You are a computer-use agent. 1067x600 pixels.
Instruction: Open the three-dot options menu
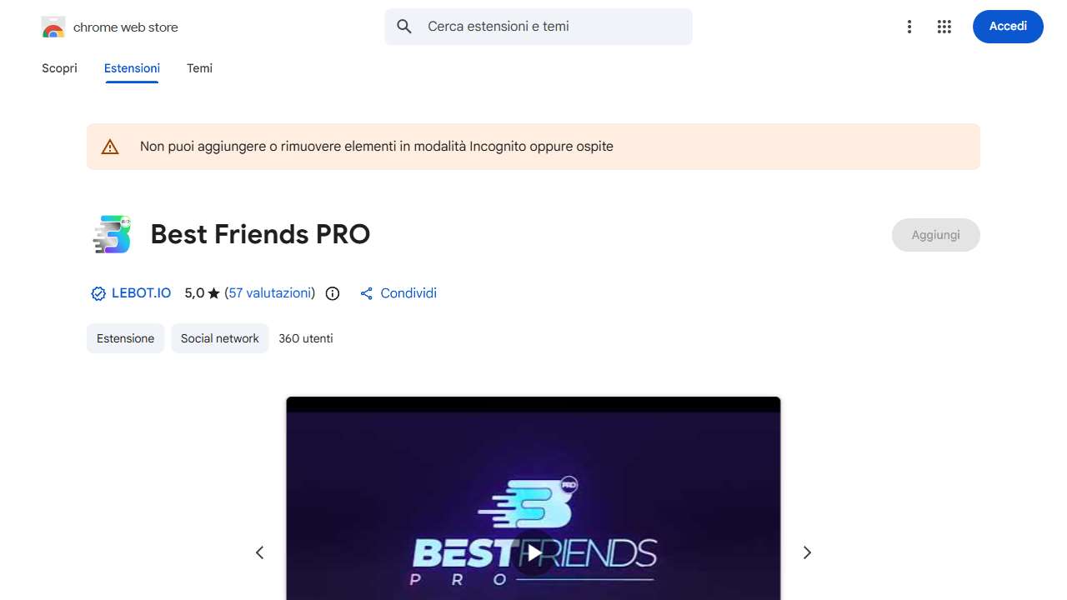pyautogui.click(x=909, y=27)
